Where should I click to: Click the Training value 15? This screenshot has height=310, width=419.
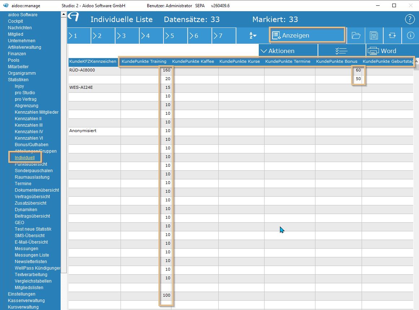coord(167,88)
